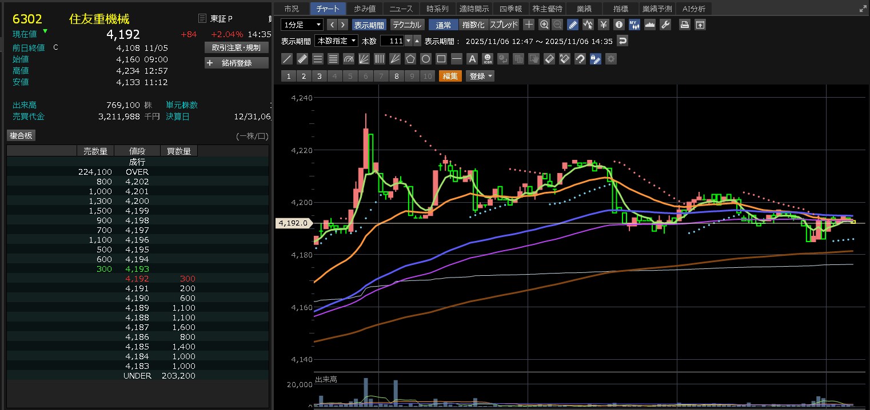The width and height of the screenshot is (870, 410).
Task: Select the pentagon shape drawing tool
Action: (x=410, y=59)
